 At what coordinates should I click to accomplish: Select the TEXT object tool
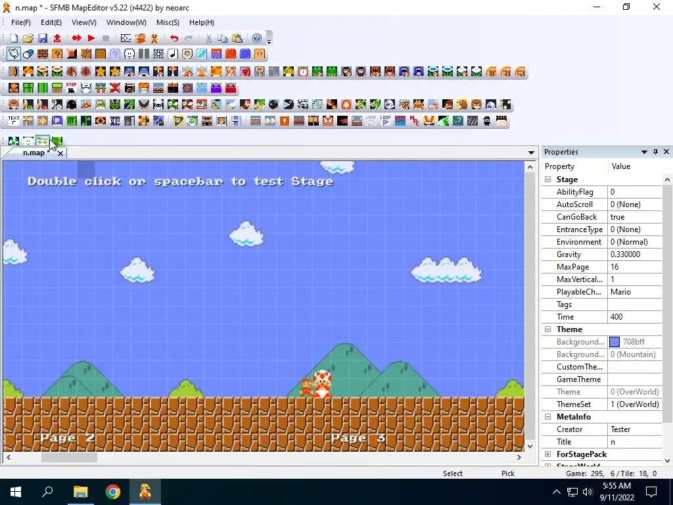[14, 121]
